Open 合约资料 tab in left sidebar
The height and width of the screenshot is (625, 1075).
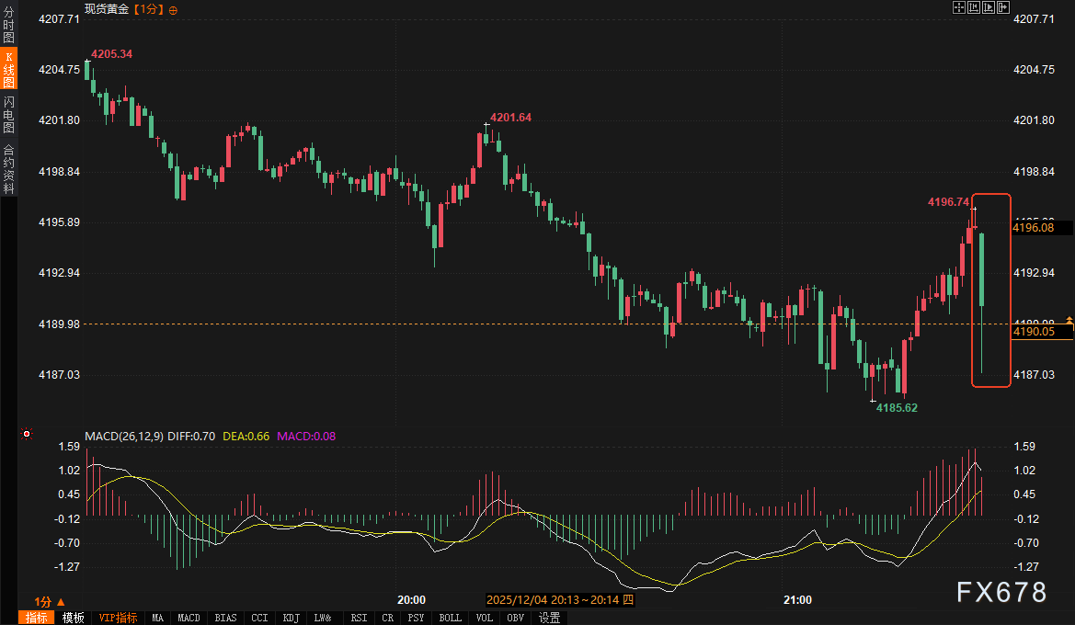[x=8, y=169]
